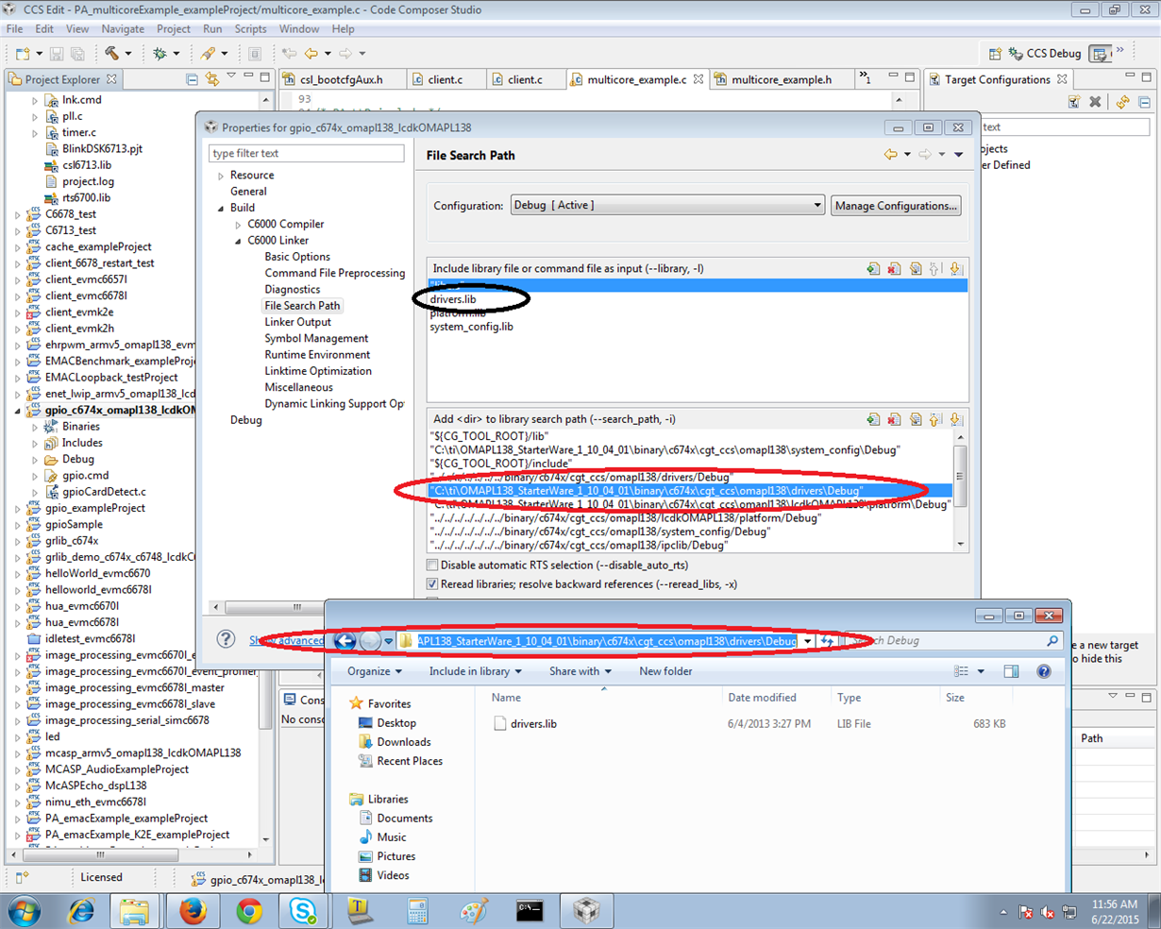Toggle Reread libraries checkbox
Screen dimensions: 1161x929
point(432,584)
